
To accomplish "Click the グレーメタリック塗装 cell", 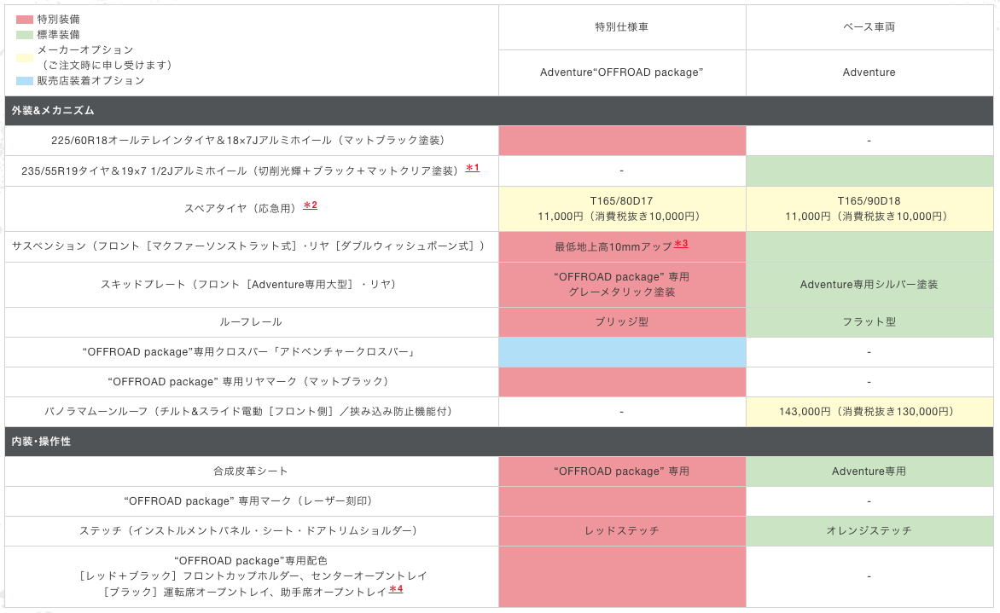I will point(622,285).
